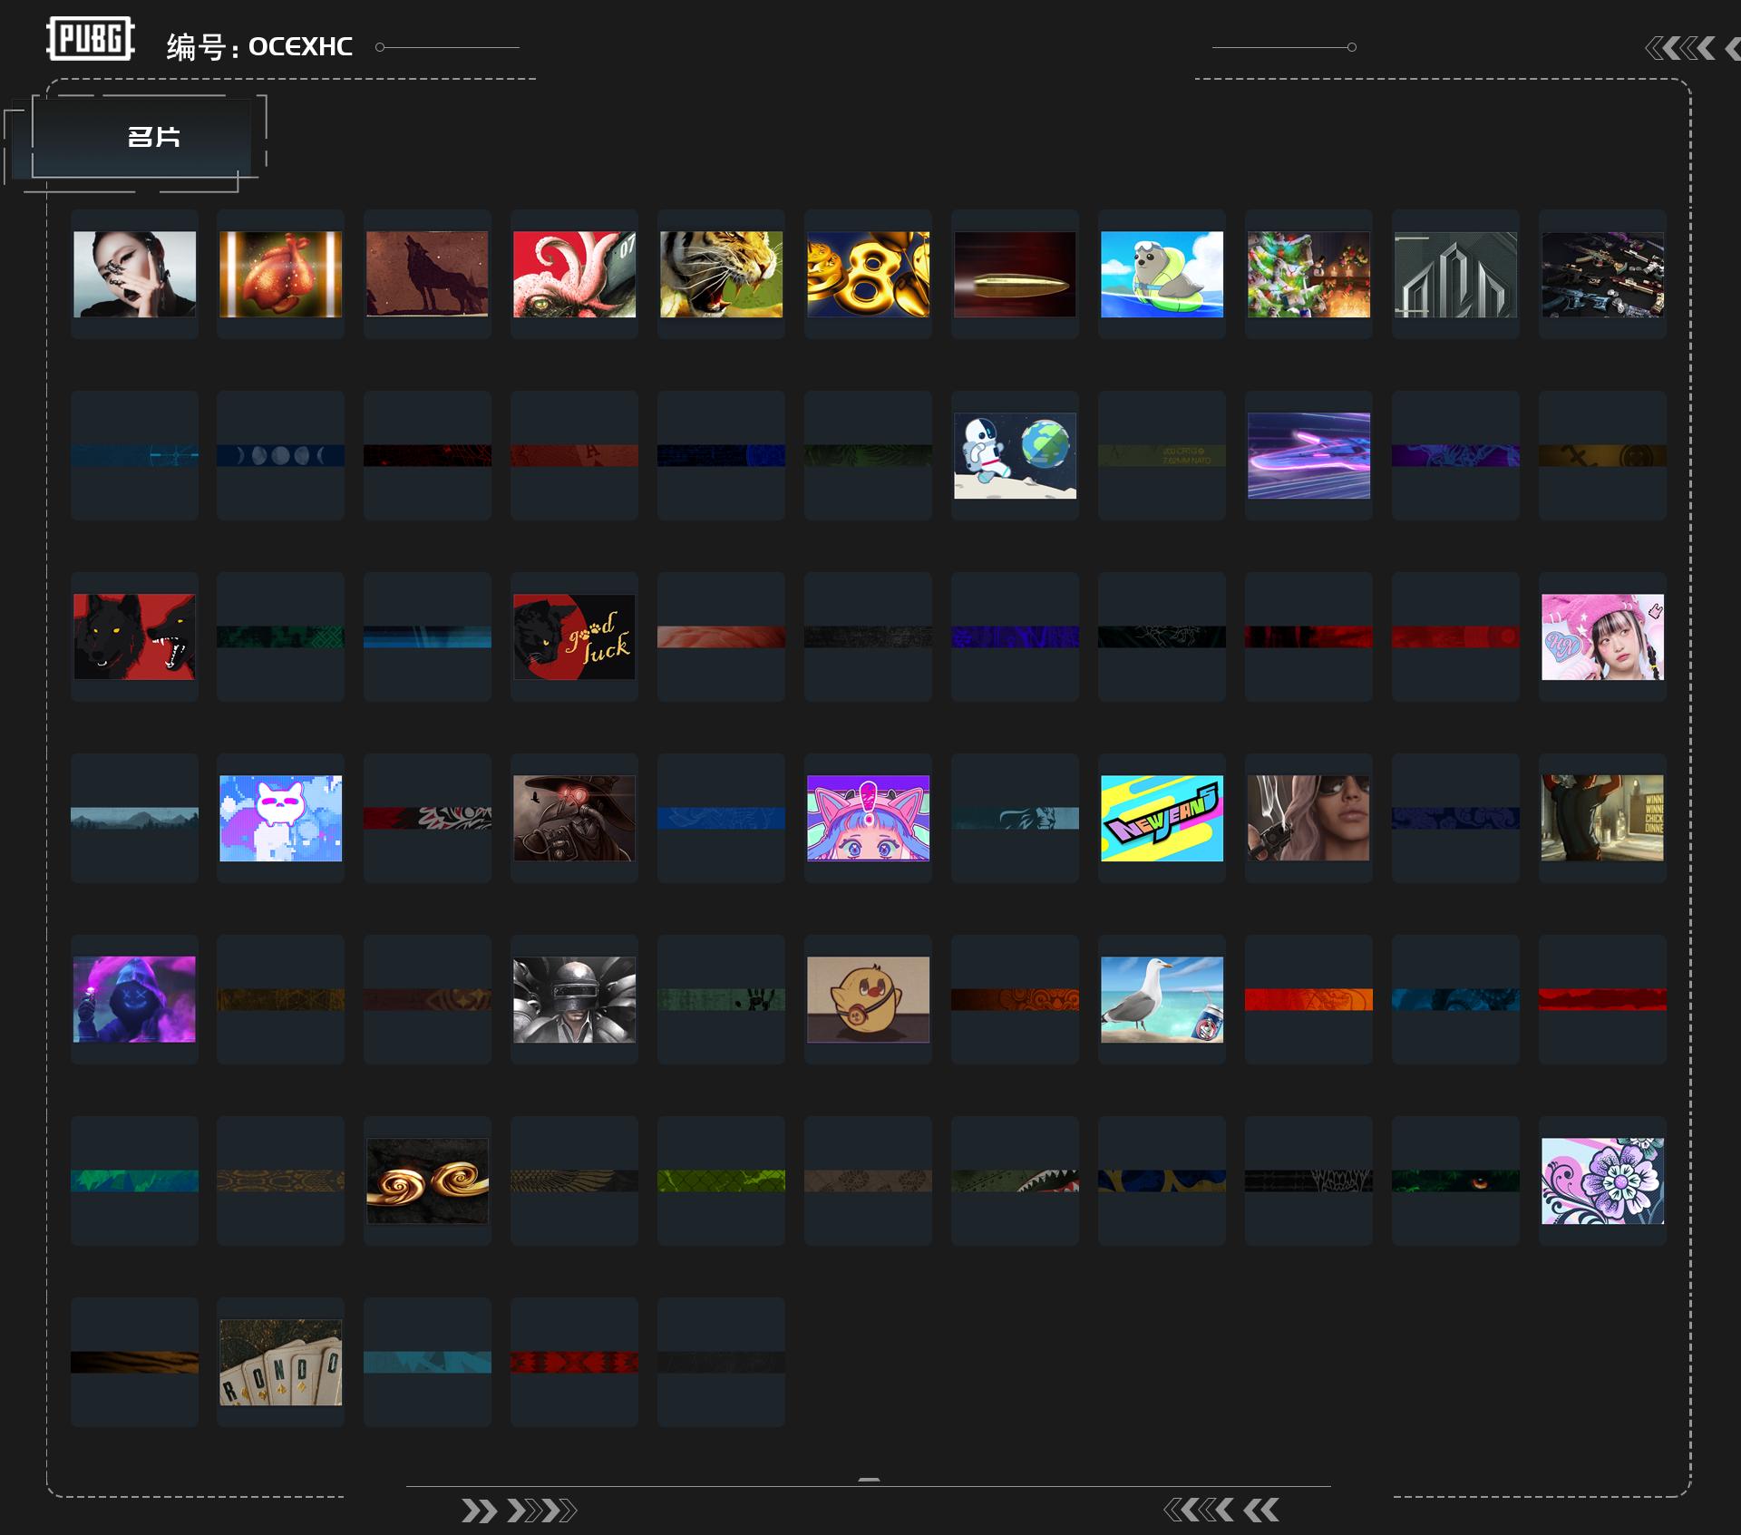Click the PUBG logo icon

[91, 38]
